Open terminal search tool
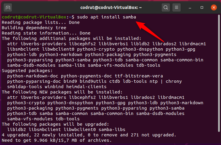 coord(166,7)
